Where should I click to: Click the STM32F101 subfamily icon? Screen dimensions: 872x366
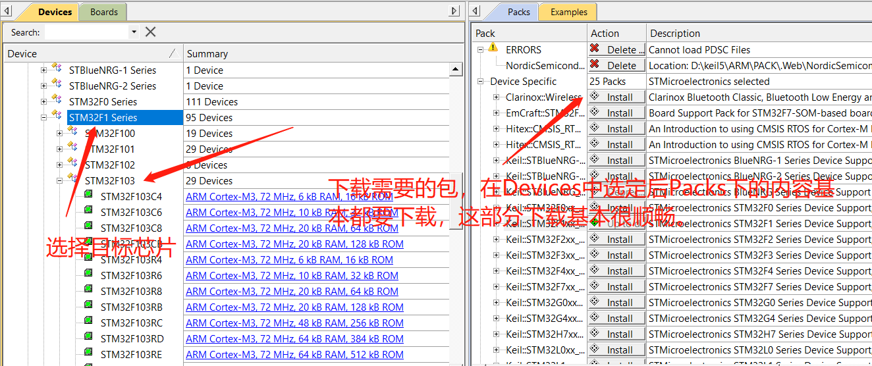[72, 147]
